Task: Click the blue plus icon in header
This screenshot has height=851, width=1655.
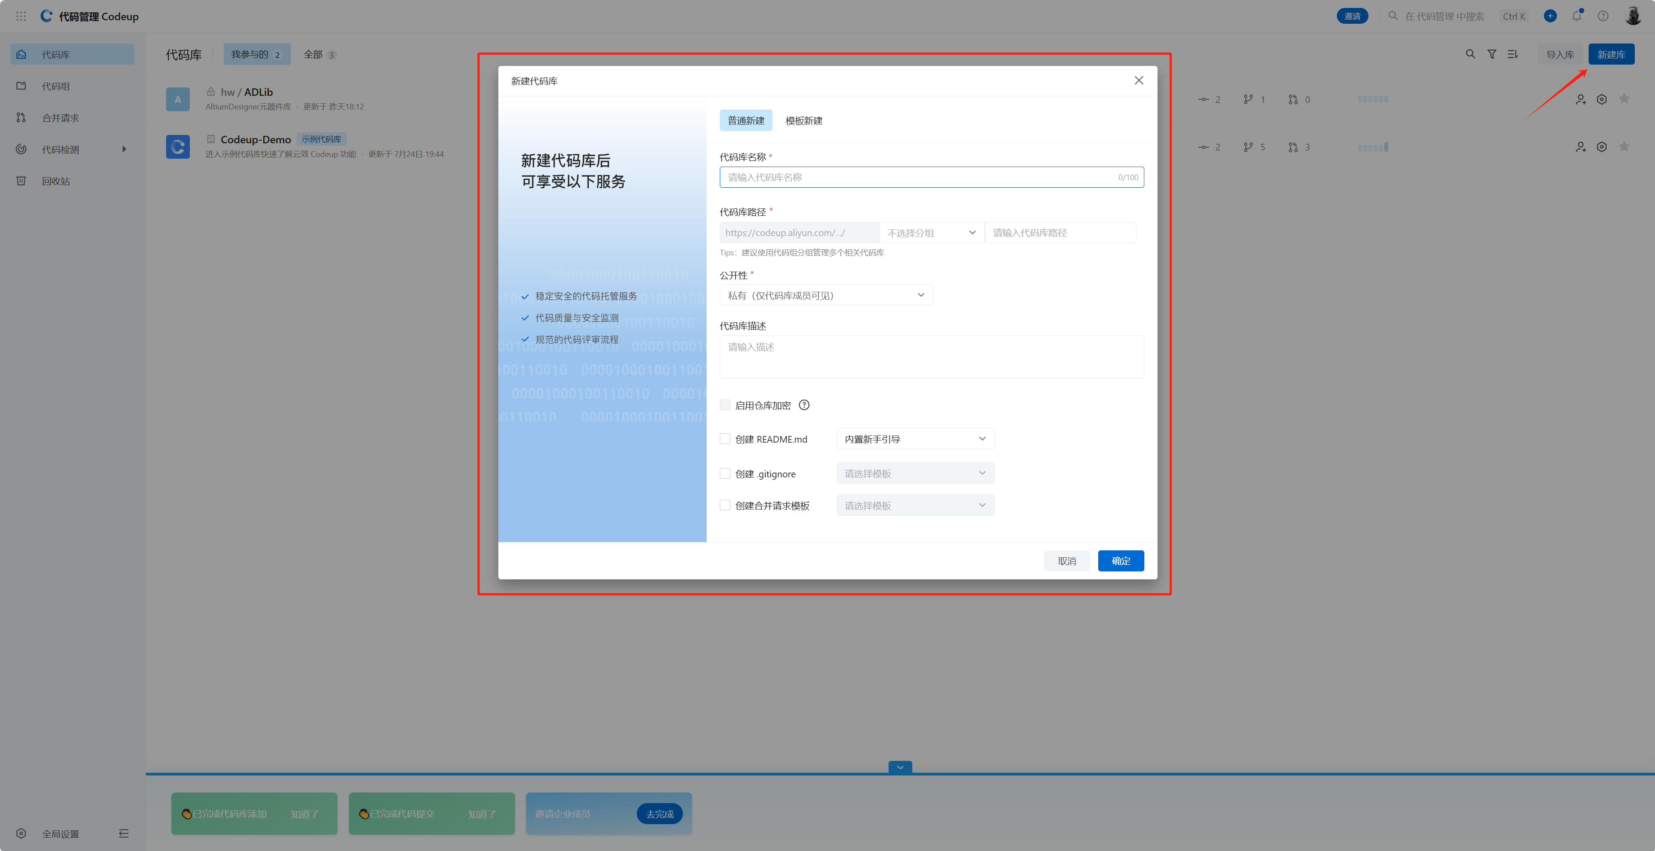Action: tap(1550, 16)
